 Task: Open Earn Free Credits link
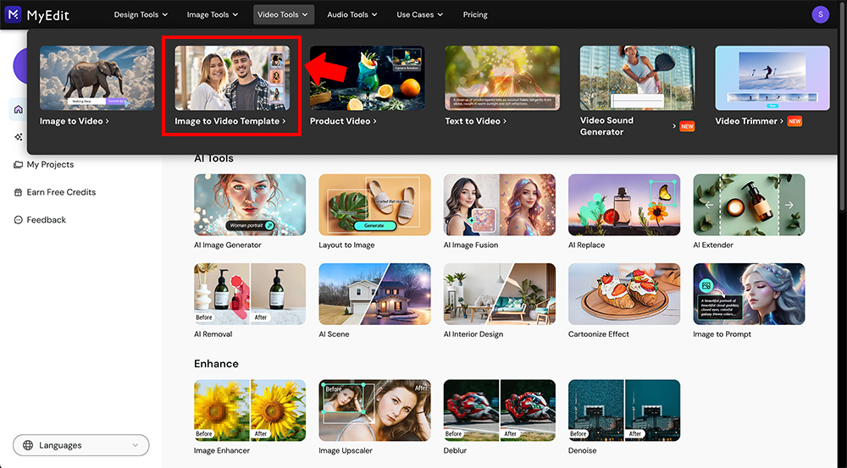pyautogui.click(x=61, y=192)
